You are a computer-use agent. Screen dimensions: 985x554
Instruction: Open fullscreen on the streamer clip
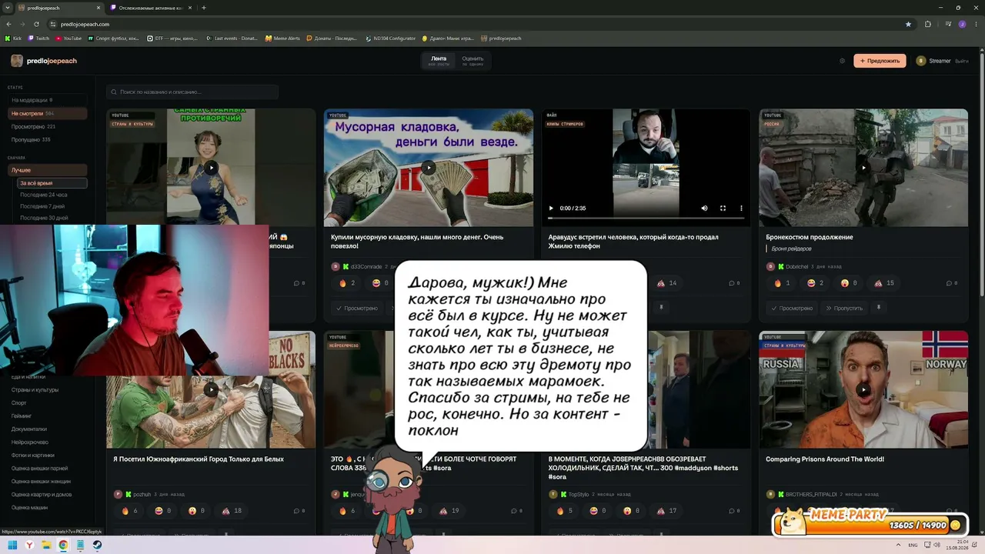723,208
